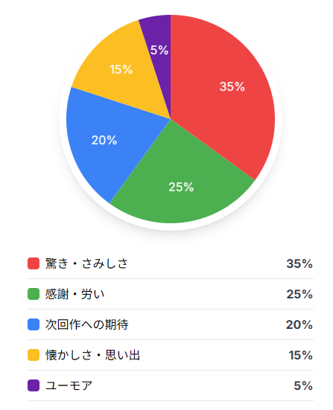This screenshot has width=333, height=410.
Task: Click the yellow 15% pie slice
Action: click(123, 72)
